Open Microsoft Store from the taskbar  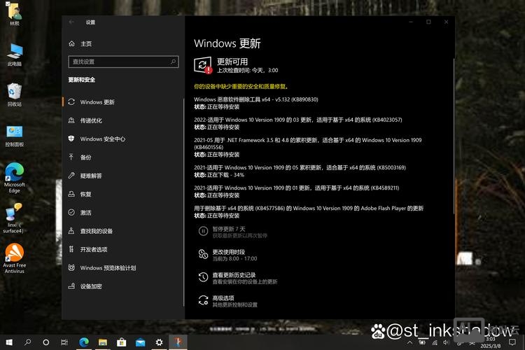122,342
